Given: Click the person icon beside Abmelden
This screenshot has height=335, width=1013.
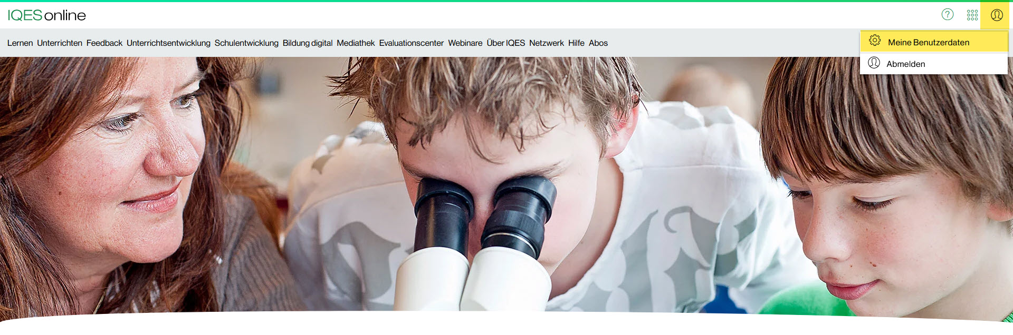Looking at the screenshot, I should pos(874,63).
